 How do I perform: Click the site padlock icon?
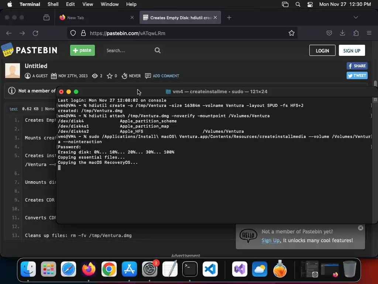point(83,33)
